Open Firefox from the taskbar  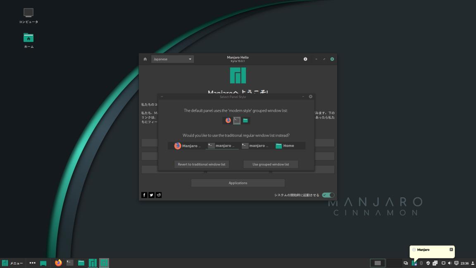(x=58, y=263)
